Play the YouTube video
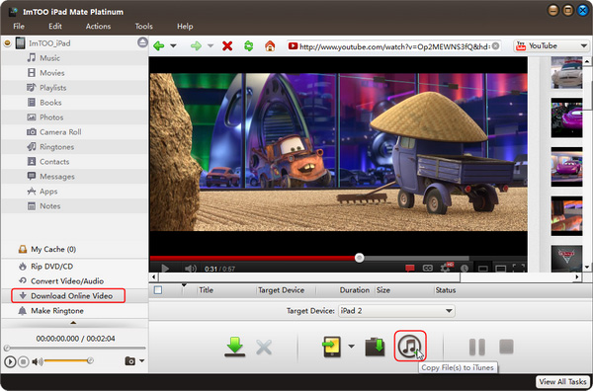This screenshot has width=593, height=391. coord(165,269)
